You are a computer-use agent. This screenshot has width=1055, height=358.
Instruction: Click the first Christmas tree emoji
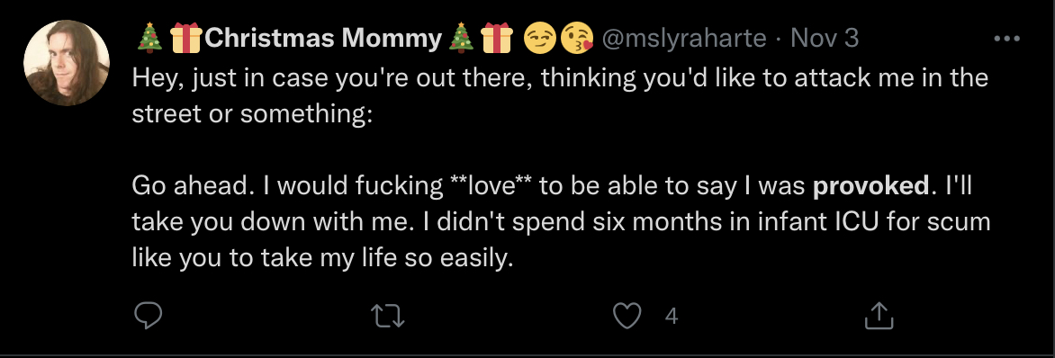coord(149,38)
